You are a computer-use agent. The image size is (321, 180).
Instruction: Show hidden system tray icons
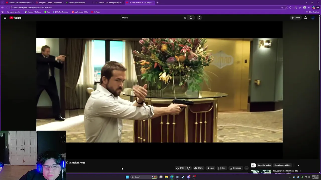(290, 177)
